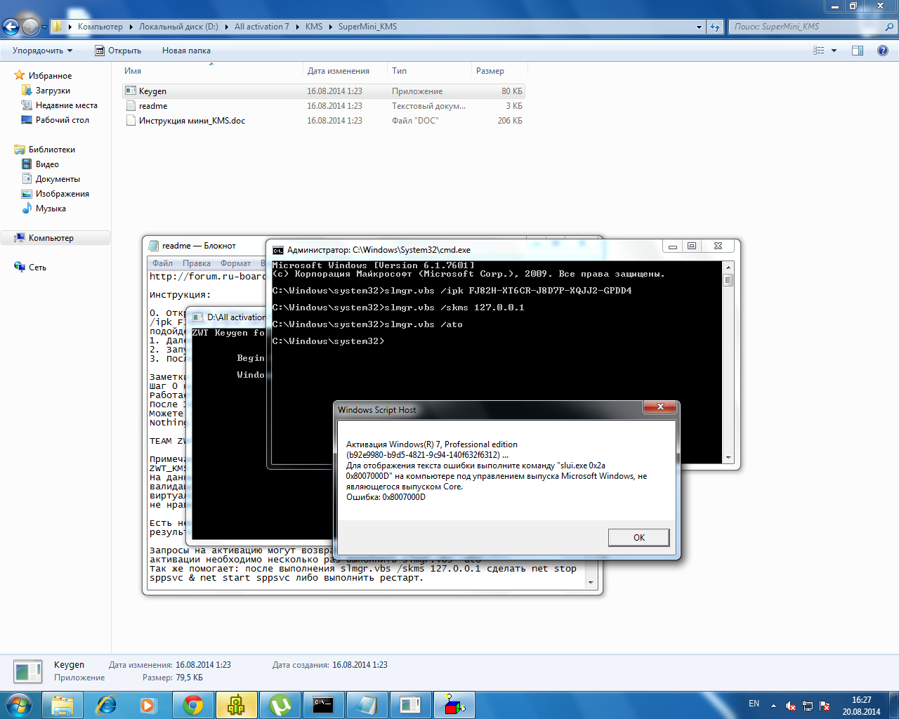Viewport: 899px width, 719px height.
Task: Open Формат menu in Notepad
Action: (x=236, y=263)
